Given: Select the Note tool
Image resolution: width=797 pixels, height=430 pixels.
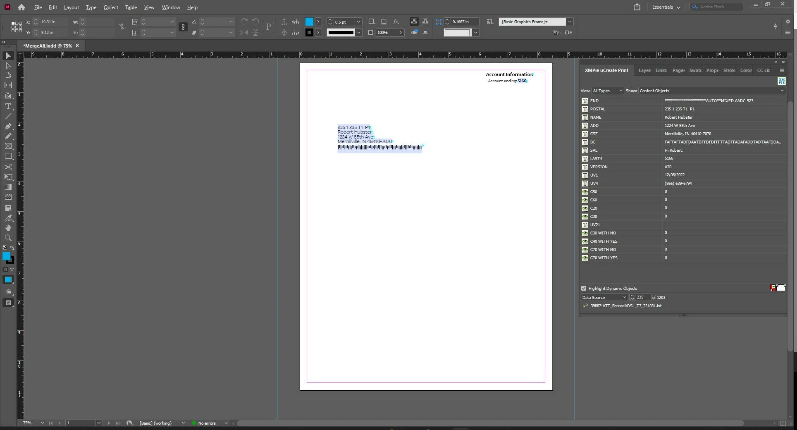Looking at the screenshot, I should pos(8,208).
